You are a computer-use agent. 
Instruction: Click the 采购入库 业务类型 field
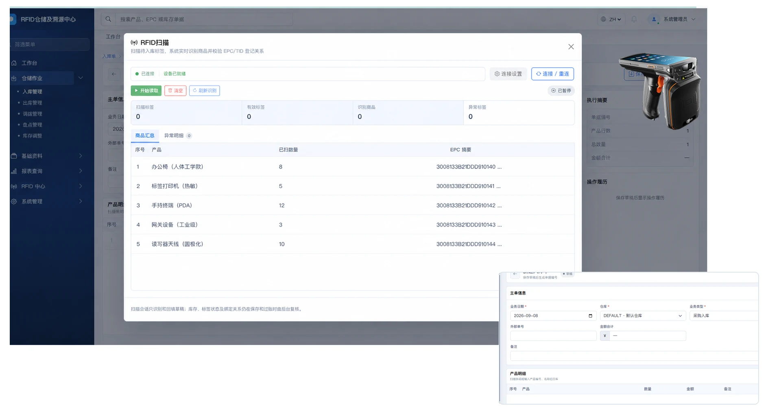724,316
